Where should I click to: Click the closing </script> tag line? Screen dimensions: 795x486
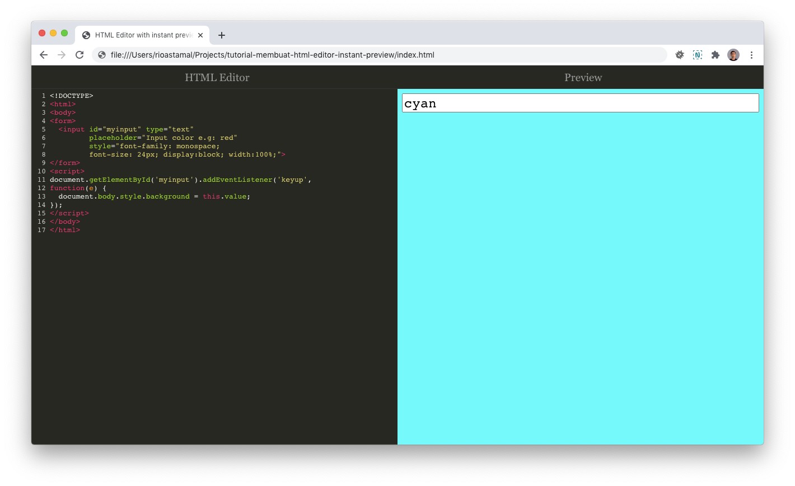click(69, 213)
